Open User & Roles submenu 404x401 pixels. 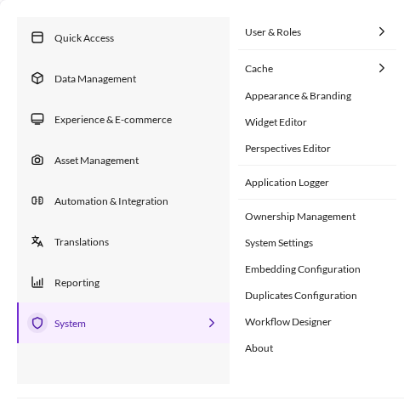click(x=317, y=32)
